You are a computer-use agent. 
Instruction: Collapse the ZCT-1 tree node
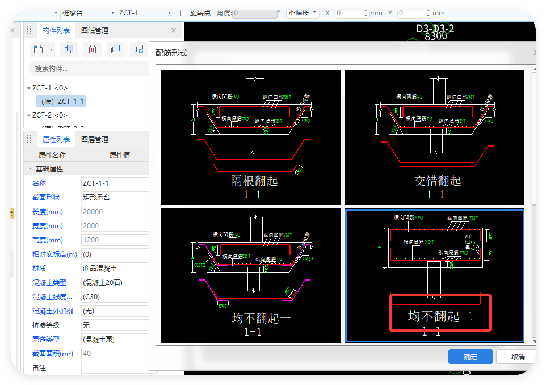[x=28, y=88]
